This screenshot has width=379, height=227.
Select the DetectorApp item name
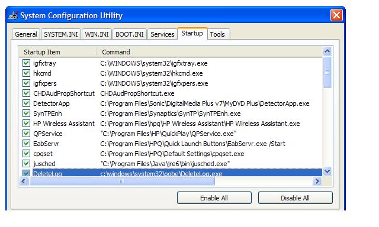coord(52,103)
